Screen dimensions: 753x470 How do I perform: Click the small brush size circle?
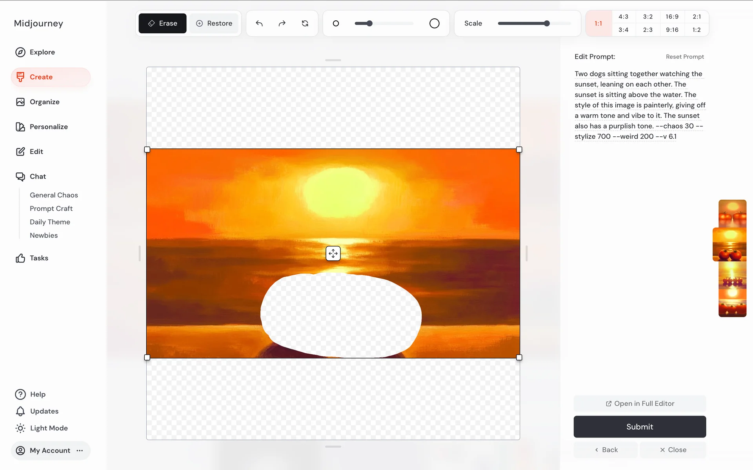(336, 23)
